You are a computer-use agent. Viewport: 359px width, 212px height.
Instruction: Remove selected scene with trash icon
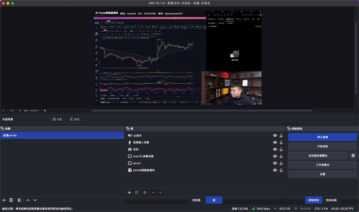(x=11, y=200)
